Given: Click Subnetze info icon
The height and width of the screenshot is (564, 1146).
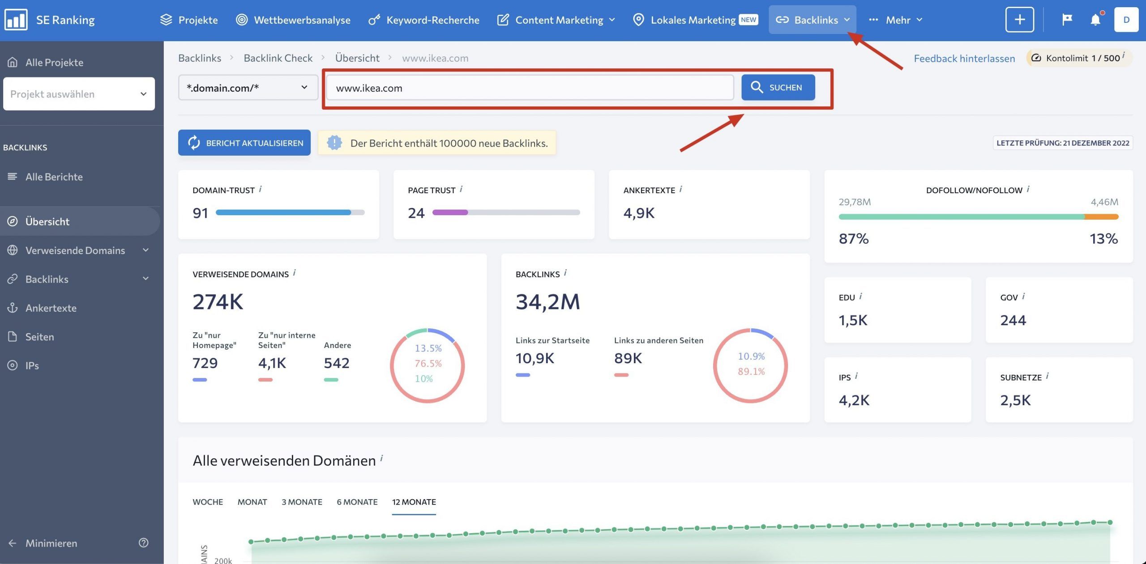Looking at the screenshot, I should [1047, 376].
